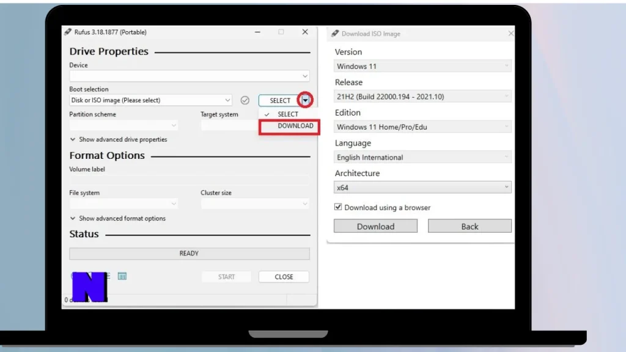Open the Target system dropdown field
This screenshot has width=626, height=352.
(230, 125)
